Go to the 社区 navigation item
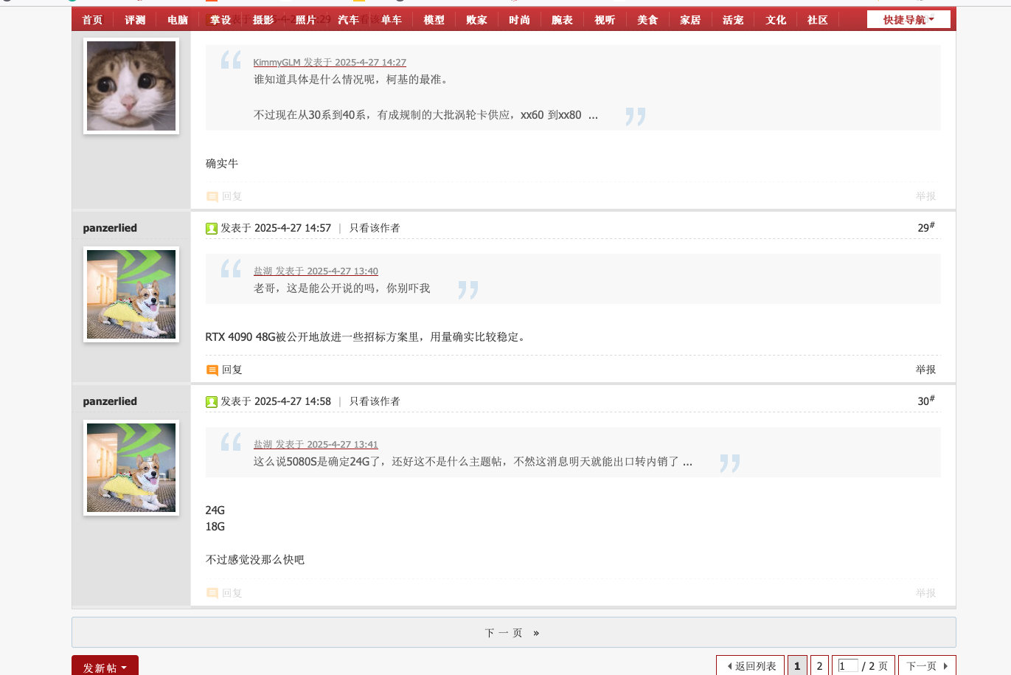Screen dimensions: 1011x675 (x=818, y=20)
